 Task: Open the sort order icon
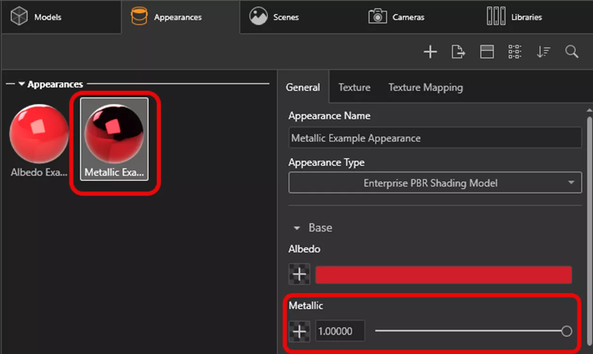(x=543, y=52)
